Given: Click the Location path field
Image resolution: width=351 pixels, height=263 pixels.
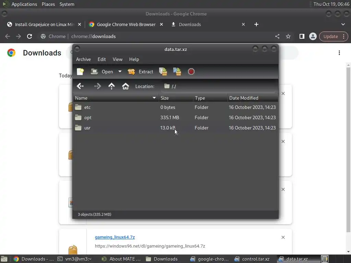Looking at the screenshot, I should [x=218, y=86].
